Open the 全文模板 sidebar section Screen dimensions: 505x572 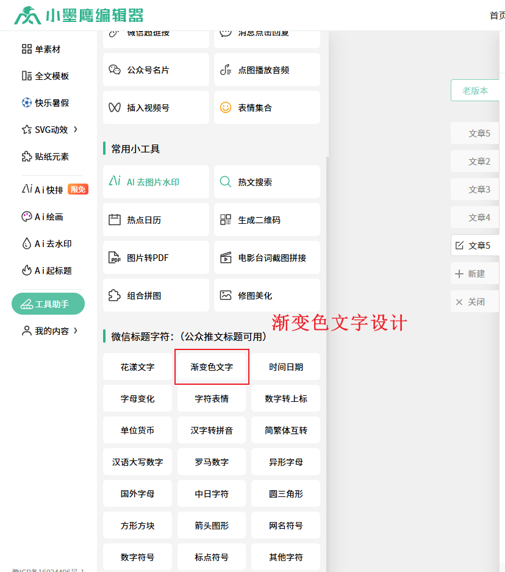(x=45, y=76)
